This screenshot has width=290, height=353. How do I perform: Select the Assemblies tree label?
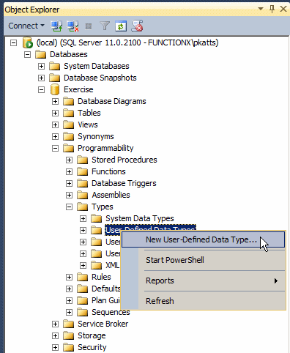pos(111,195)
